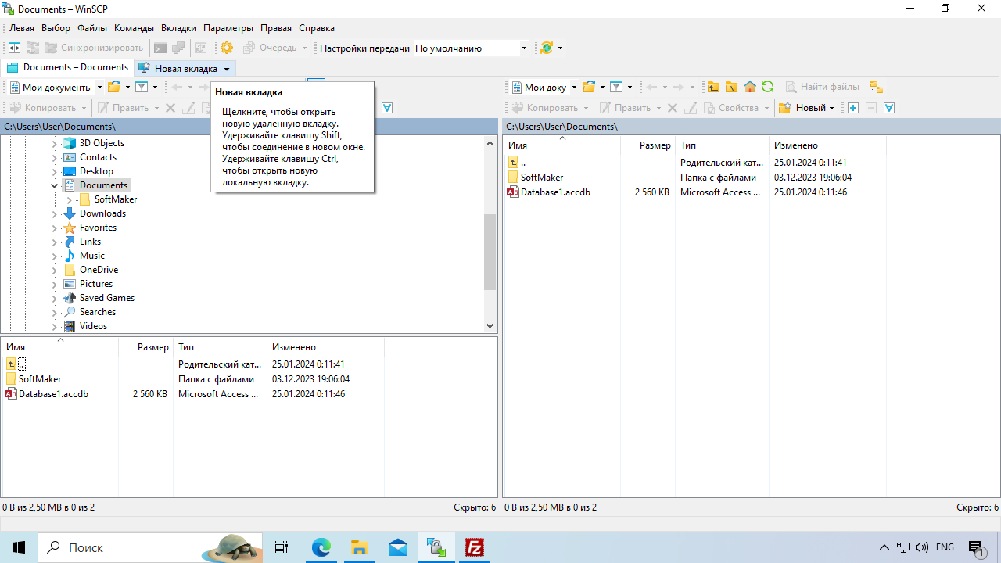Open directory folder icon in right panel toolbar
Image resolution: width=1001 pixels, height=563 pixels.
click(590, 87)
